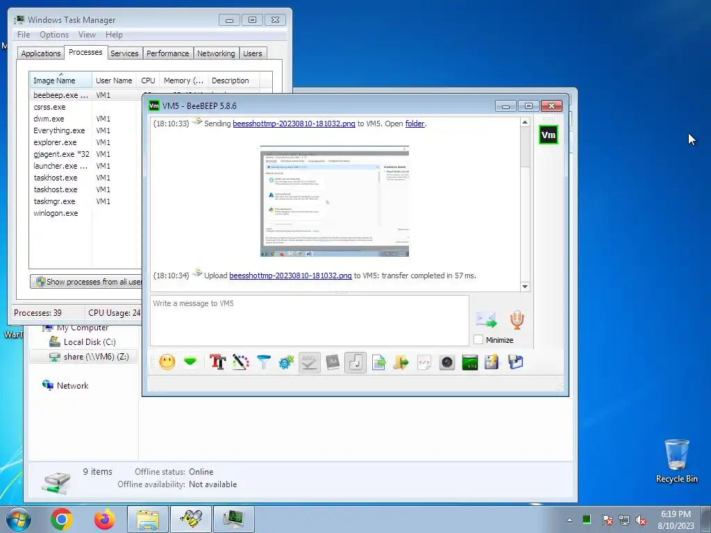The height and width of the screenshot is (533, 711).
Task: Select the csrss.exe process row
Action: point(85,107)
